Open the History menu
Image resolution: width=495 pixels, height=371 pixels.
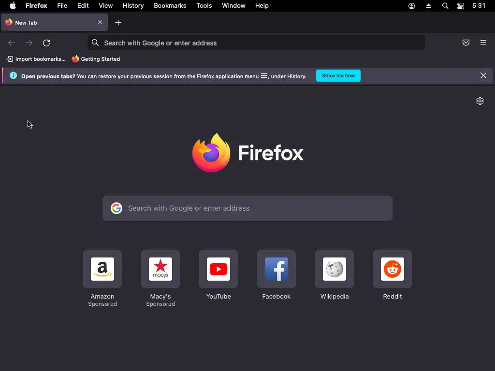coord(133,6)
